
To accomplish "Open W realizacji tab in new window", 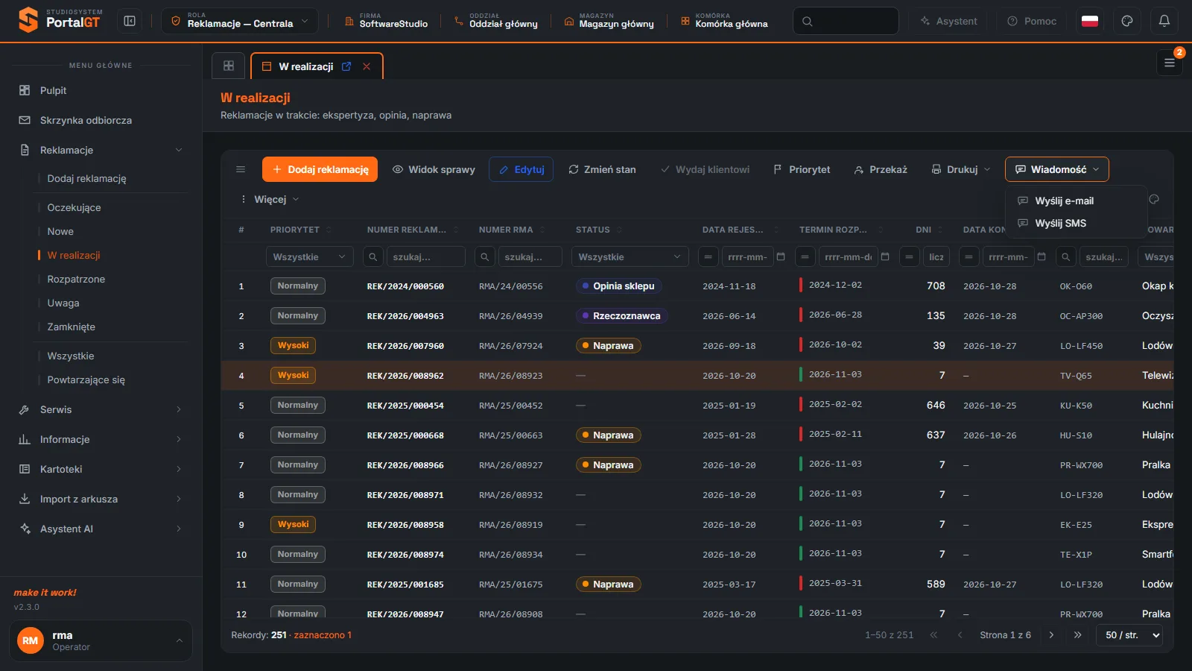I will [x=346, y=66].
